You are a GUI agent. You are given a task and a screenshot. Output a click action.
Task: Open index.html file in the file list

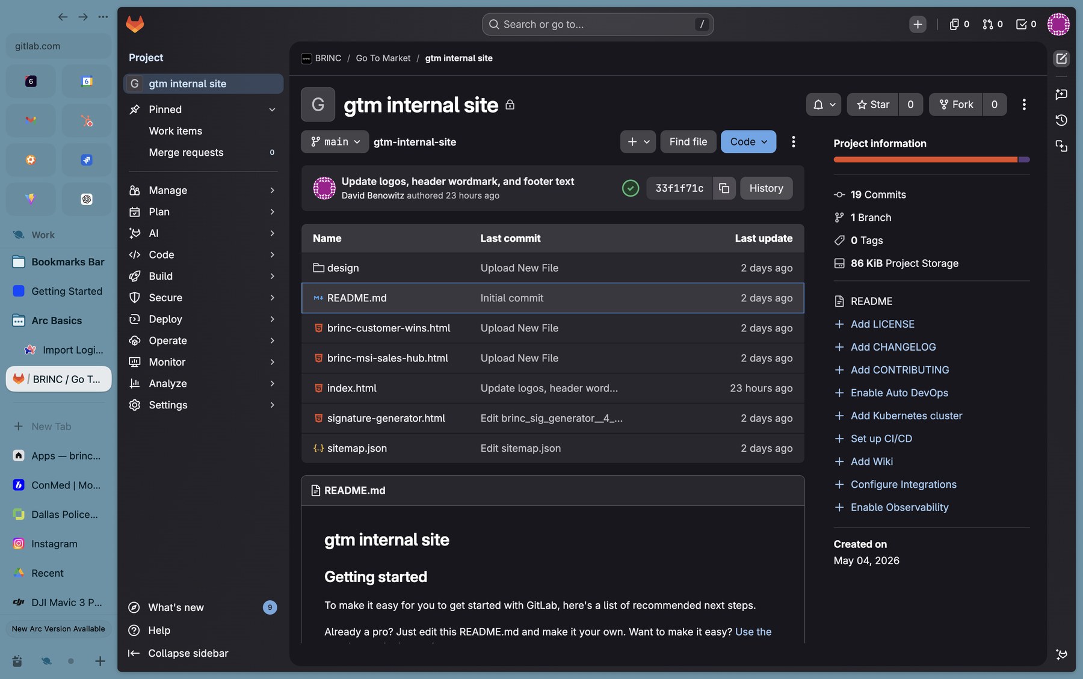351,389
